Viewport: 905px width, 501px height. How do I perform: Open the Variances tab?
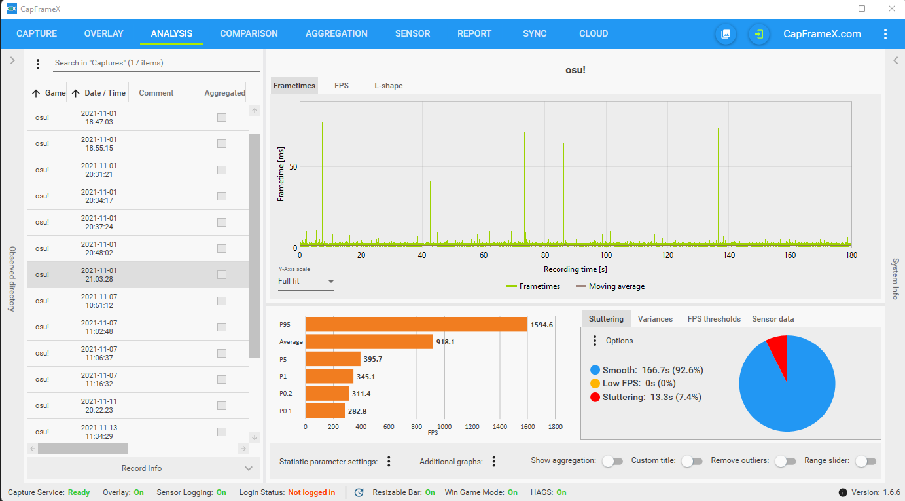[655, 319]
